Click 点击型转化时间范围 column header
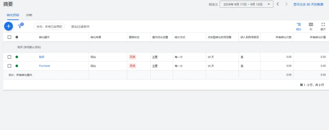Image resolution: width=329 pixels, height=130 pixels. pyautogui.click(x=219, y=37)
